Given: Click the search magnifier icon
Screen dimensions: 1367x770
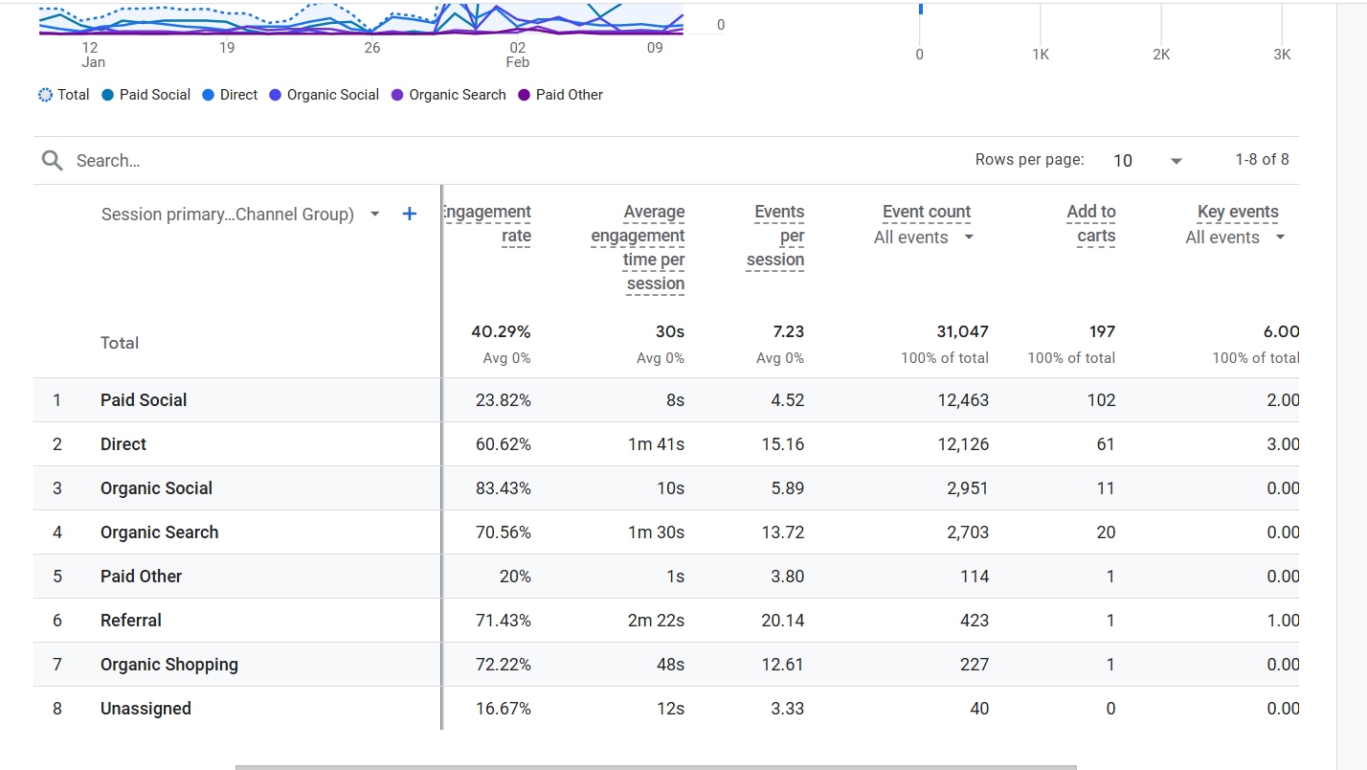Looking at the screenshot, I should 52,161.
